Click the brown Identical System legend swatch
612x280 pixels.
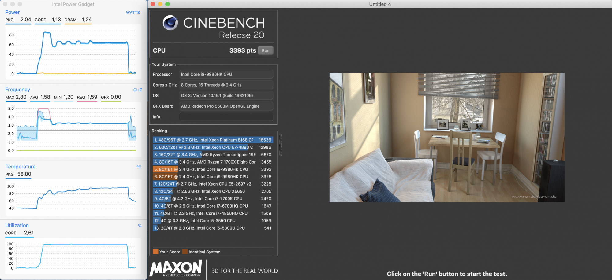185,252
